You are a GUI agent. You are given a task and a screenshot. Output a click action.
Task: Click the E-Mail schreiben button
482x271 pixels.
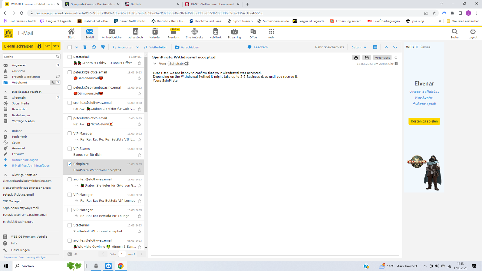pos(19,46)
